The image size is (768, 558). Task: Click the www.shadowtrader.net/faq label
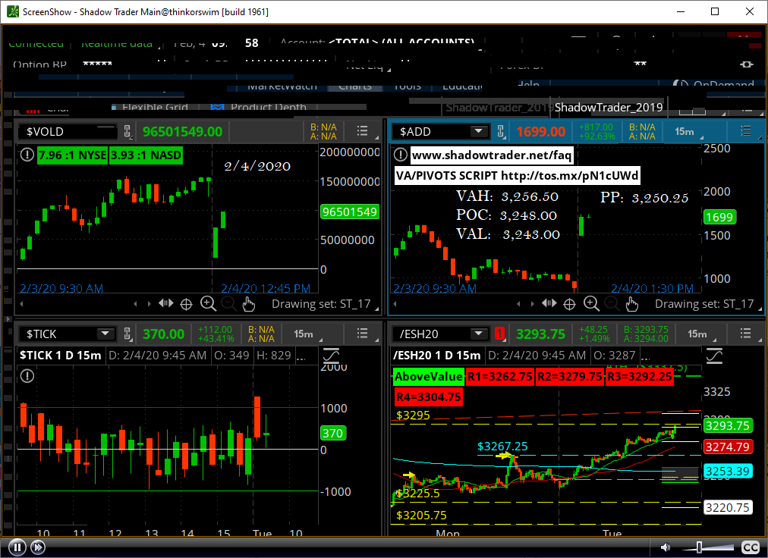491,155
